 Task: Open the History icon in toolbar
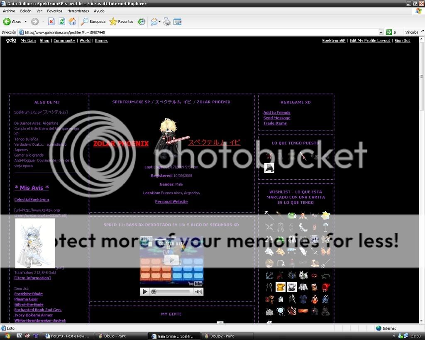pyautogui.click(x=142, y=22)
